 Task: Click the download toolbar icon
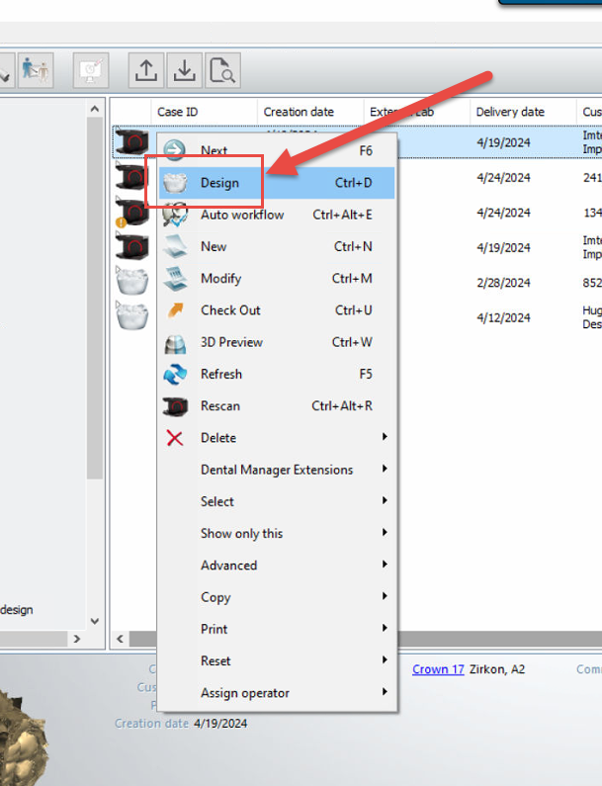pyautogui.click(x=185, y=70)
